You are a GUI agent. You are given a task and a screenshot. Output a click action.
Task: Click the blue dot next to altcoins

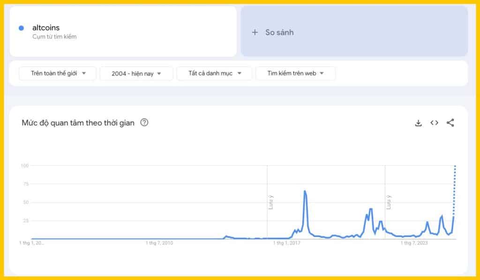(21, 28)
